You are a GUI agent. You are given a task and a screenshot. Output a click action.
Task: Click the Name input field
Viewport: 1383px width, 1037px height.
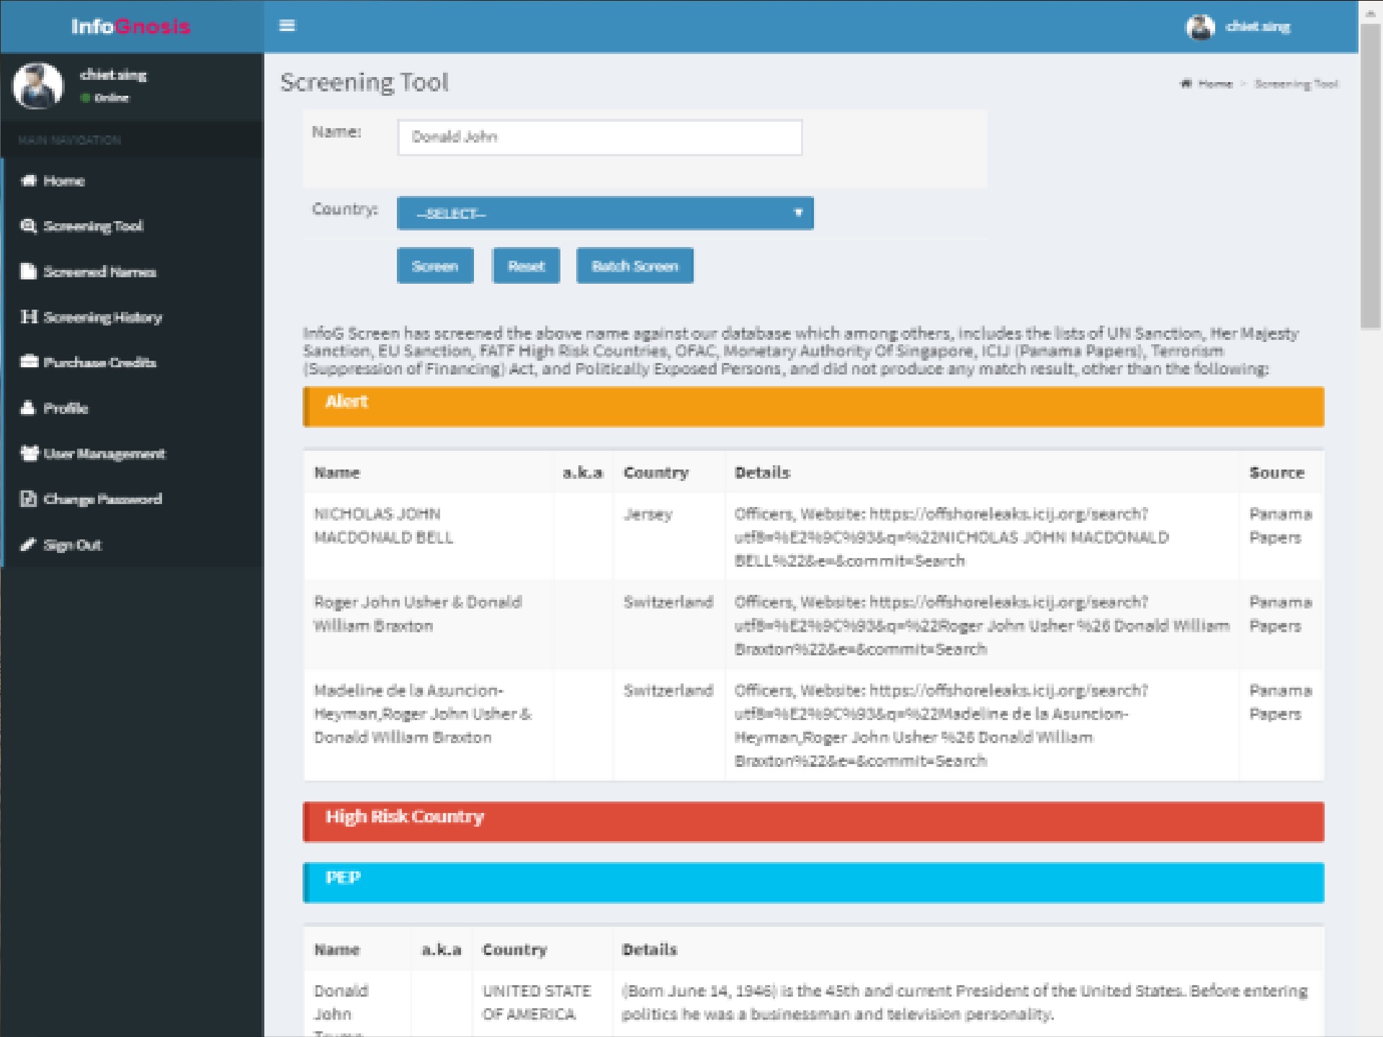click(x=599, y=137)
